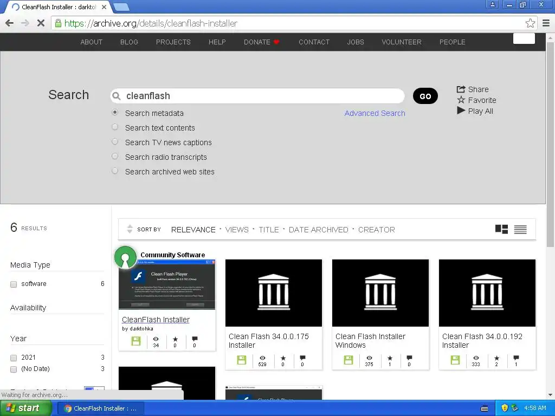Click floppy software icon on CleanFlash Installer card
This screenshot has width=555, height=416.
coord(136,341)
